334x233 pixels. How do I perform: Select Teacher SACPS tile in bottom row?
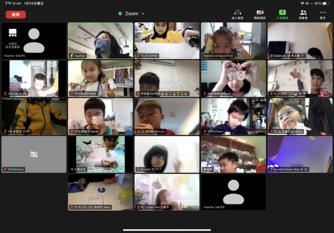[233, 192]
